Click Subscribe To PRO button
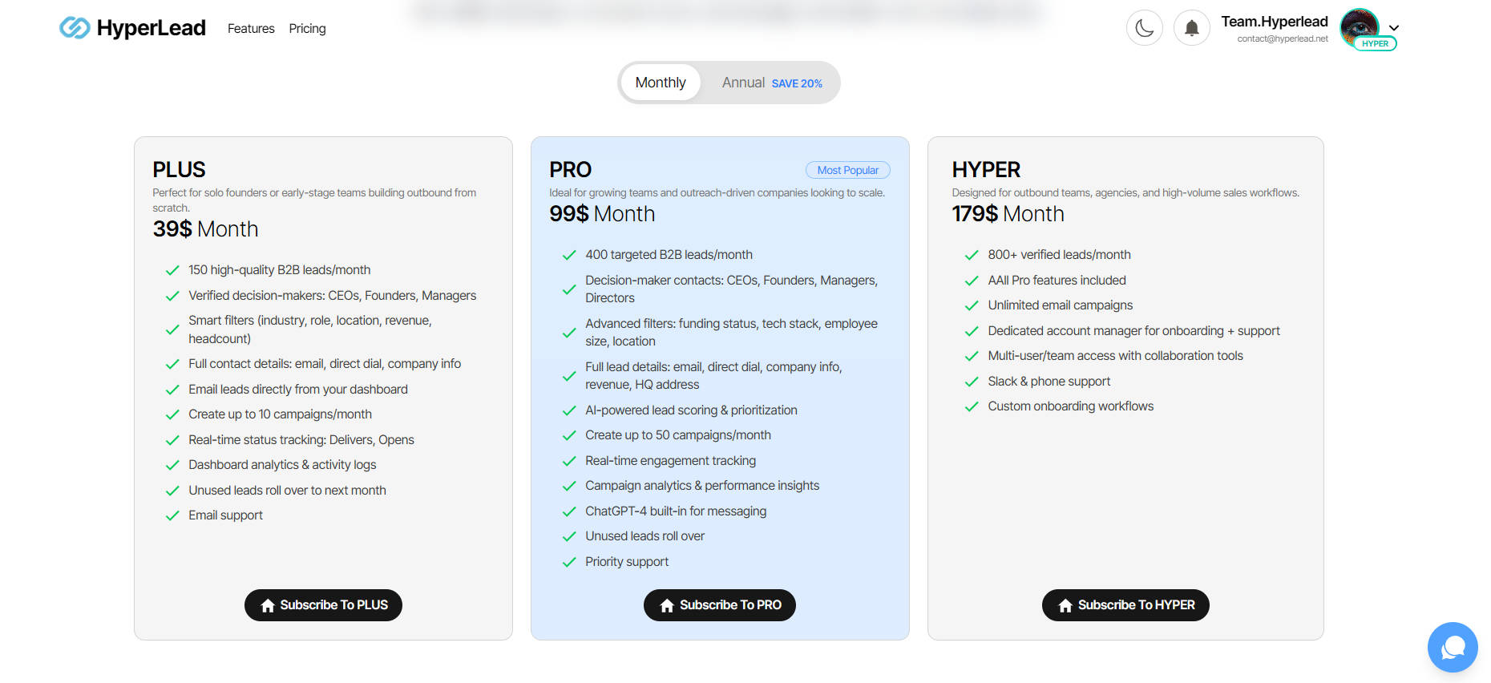The width and height of the screenshot is (1491, 683). (720, 605)
